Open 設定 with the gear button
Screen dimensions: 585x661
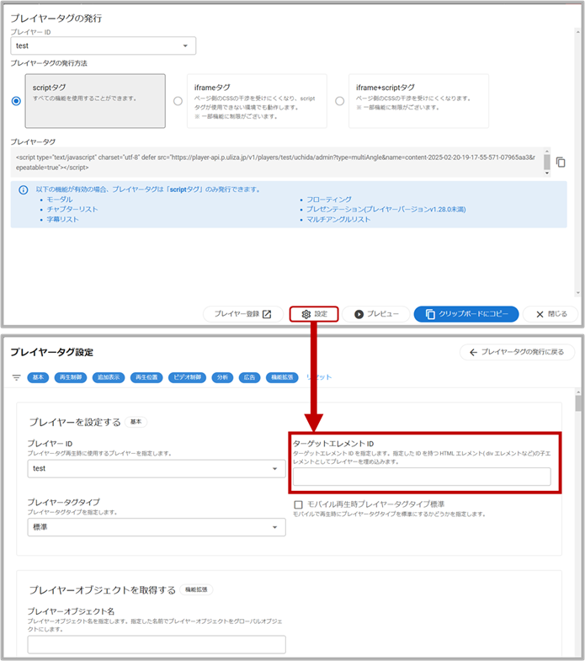coord(314,314)
